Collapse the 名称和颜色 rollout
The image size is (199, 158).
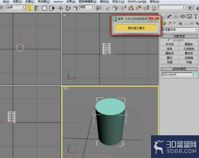(179, 69)
